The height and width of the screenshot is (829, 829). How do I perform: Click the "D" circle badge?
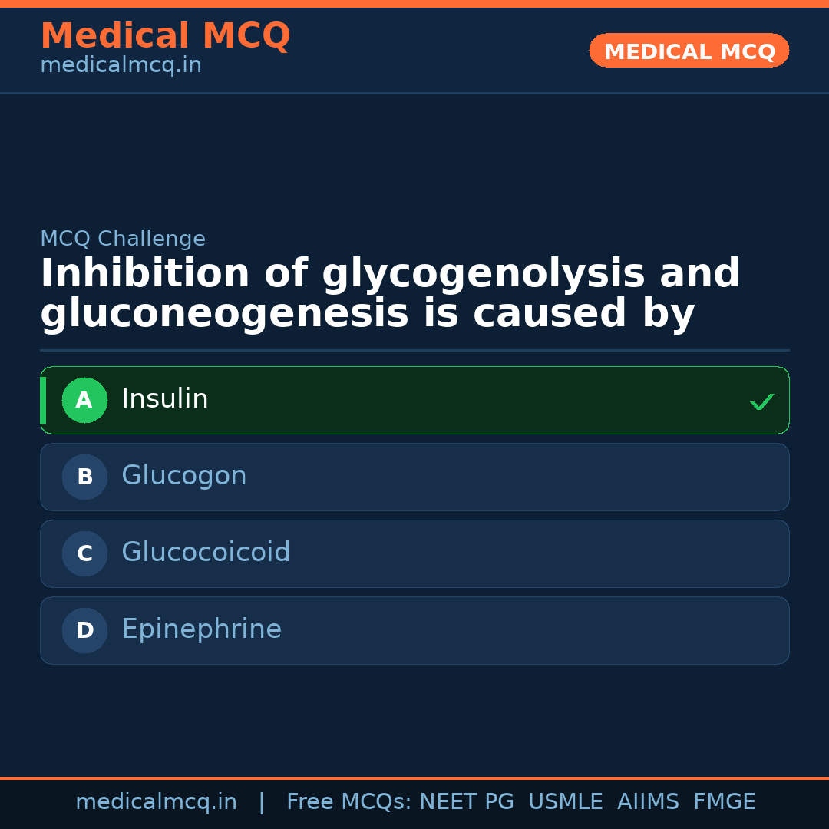[x=84, y=631]
